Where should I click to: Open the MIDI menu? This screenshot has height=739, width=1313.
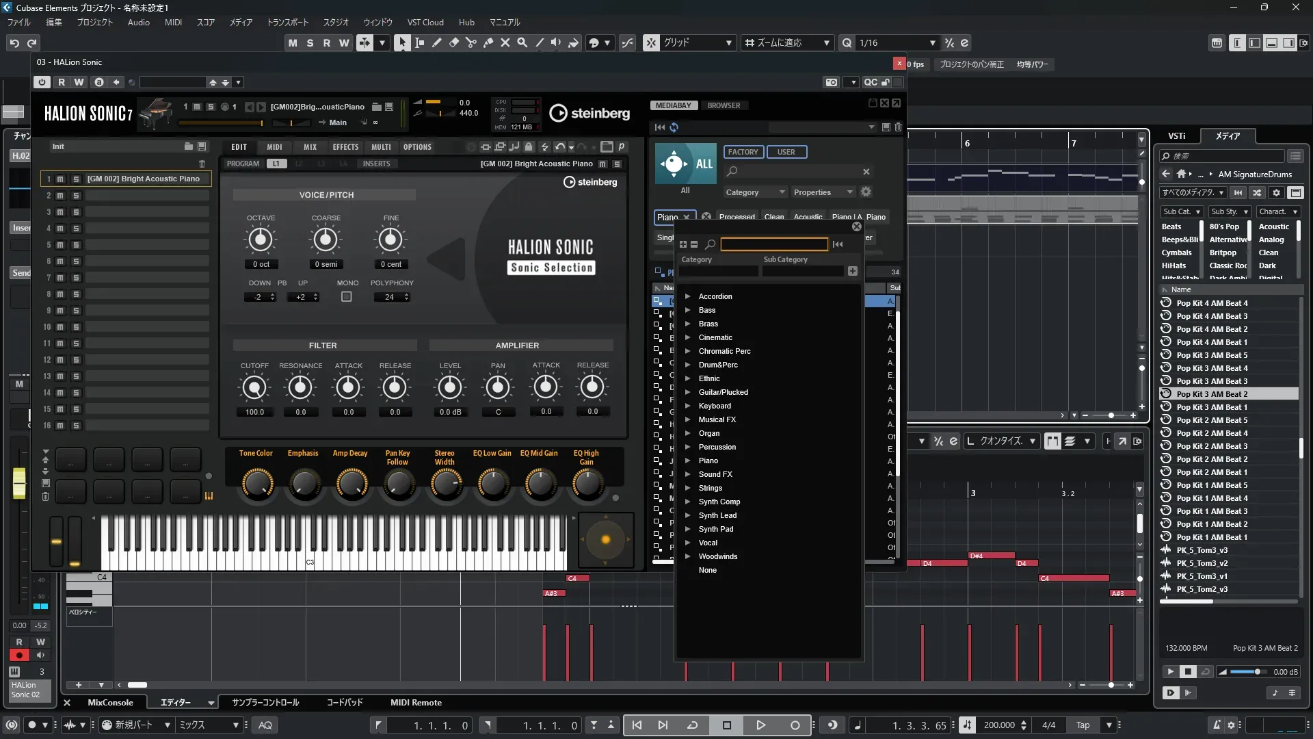pyautogui.click(x=173, y=22)
